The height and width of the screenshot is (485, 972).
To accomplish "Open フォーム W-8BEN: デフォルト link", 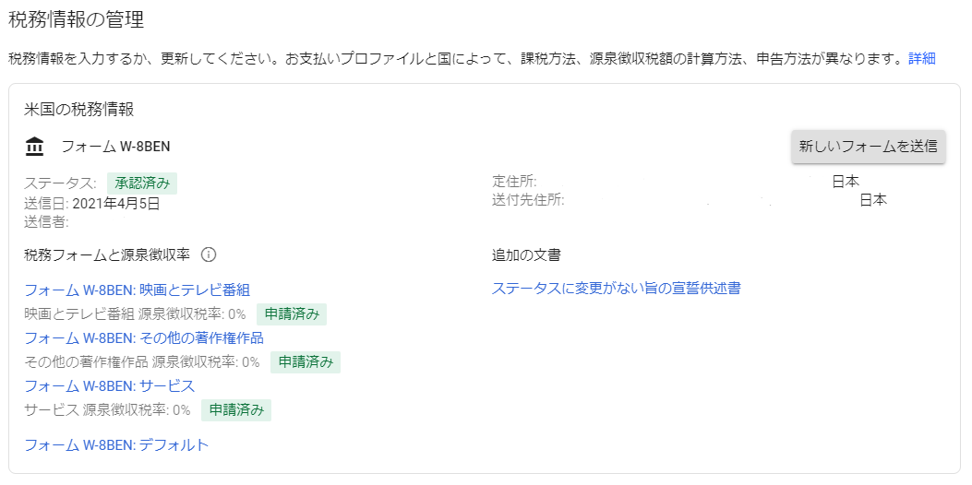I will tap(116, 445).
